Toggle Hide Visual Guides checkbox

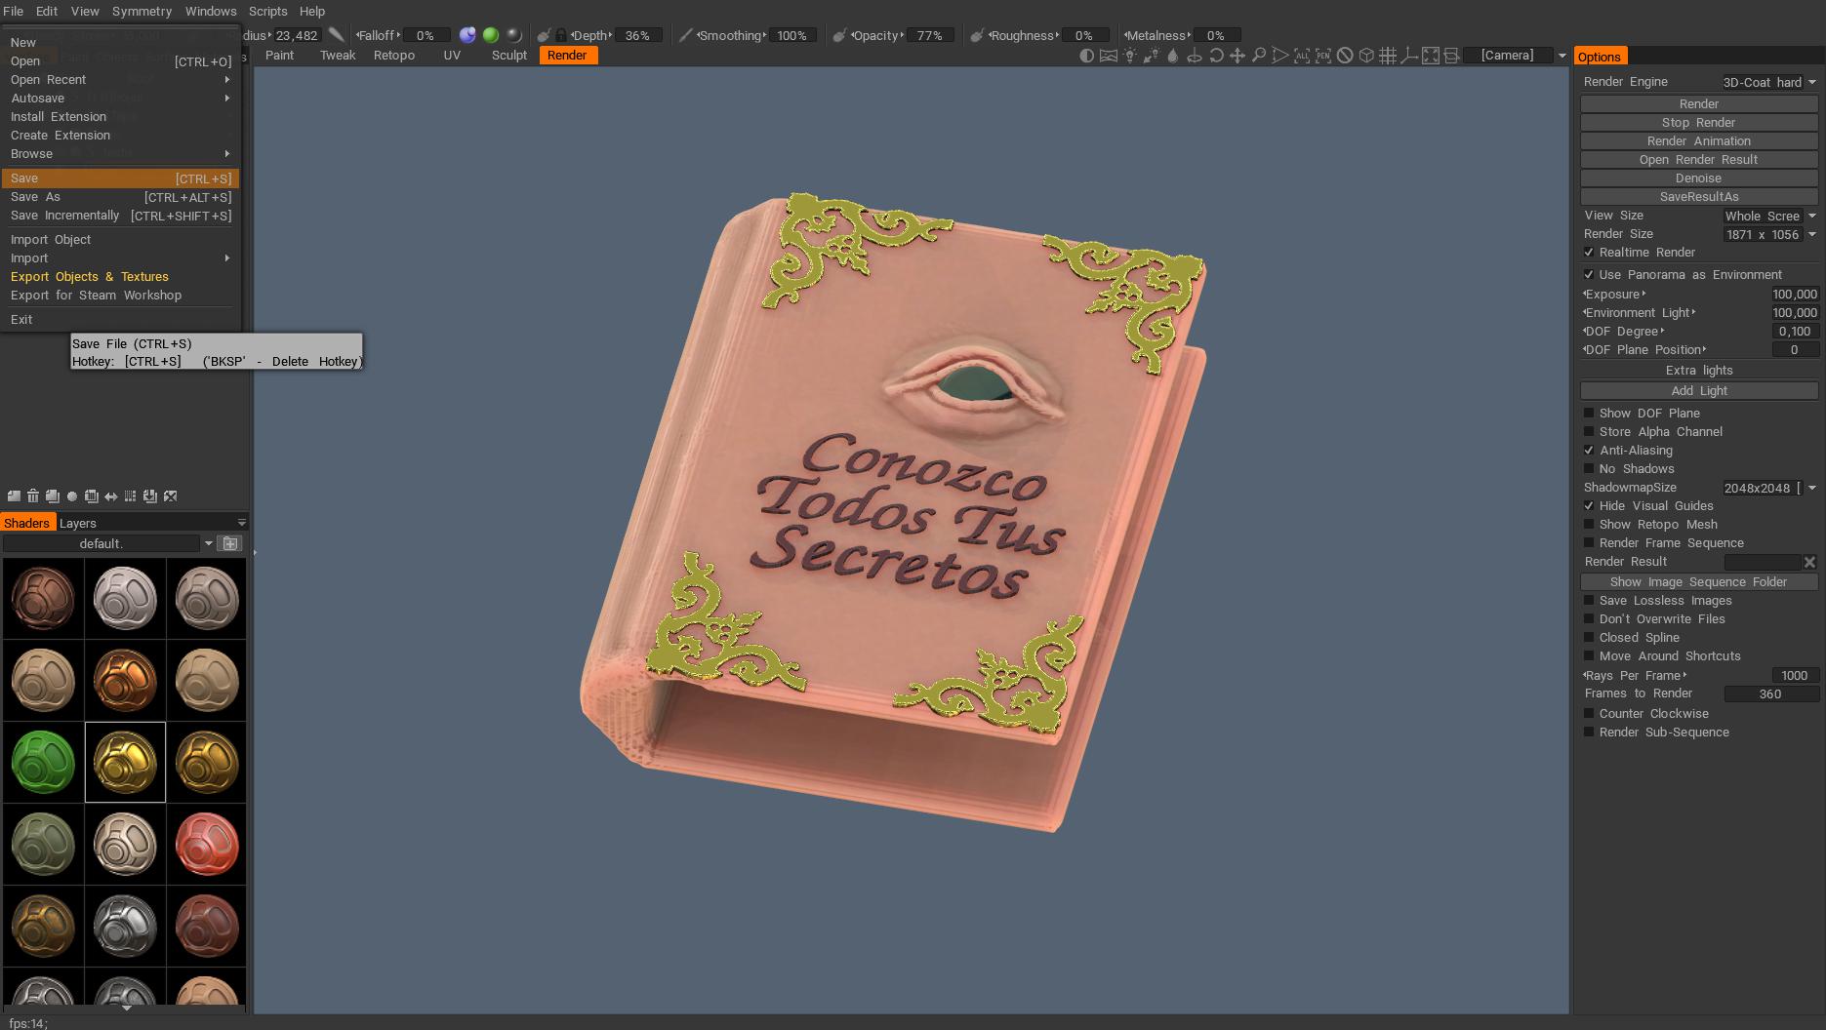click(1589, 506)
